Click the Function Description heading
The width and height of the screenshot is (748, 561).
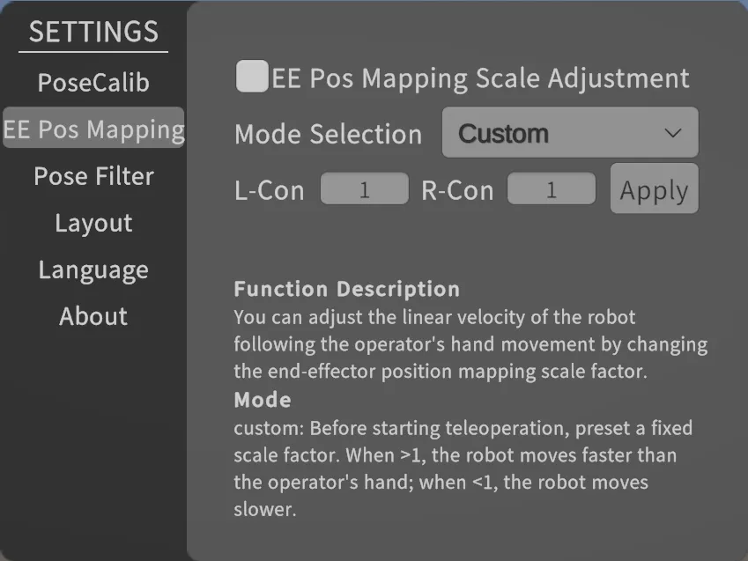click(346, 289)
